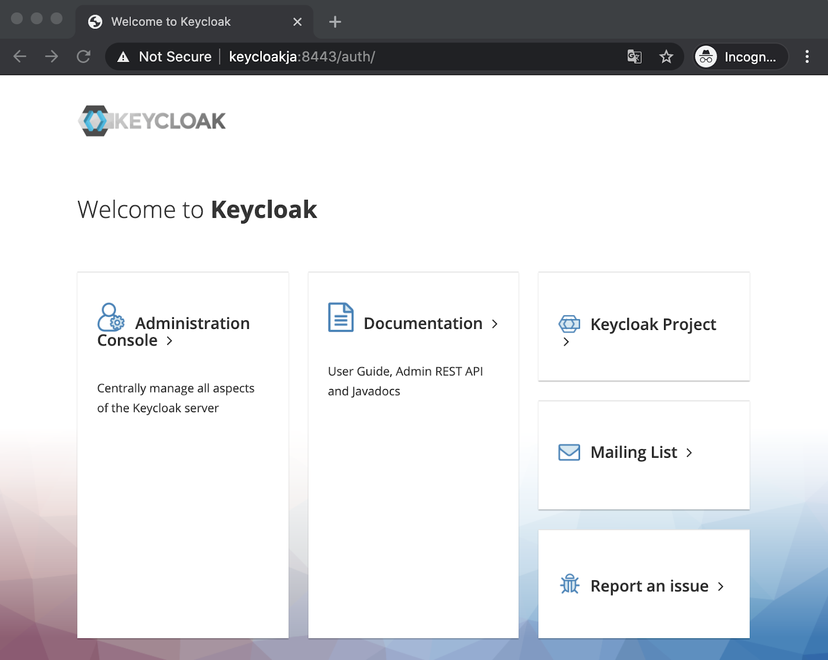Click the Administration Console user-gear icon
828x660 pixels.
111,317
